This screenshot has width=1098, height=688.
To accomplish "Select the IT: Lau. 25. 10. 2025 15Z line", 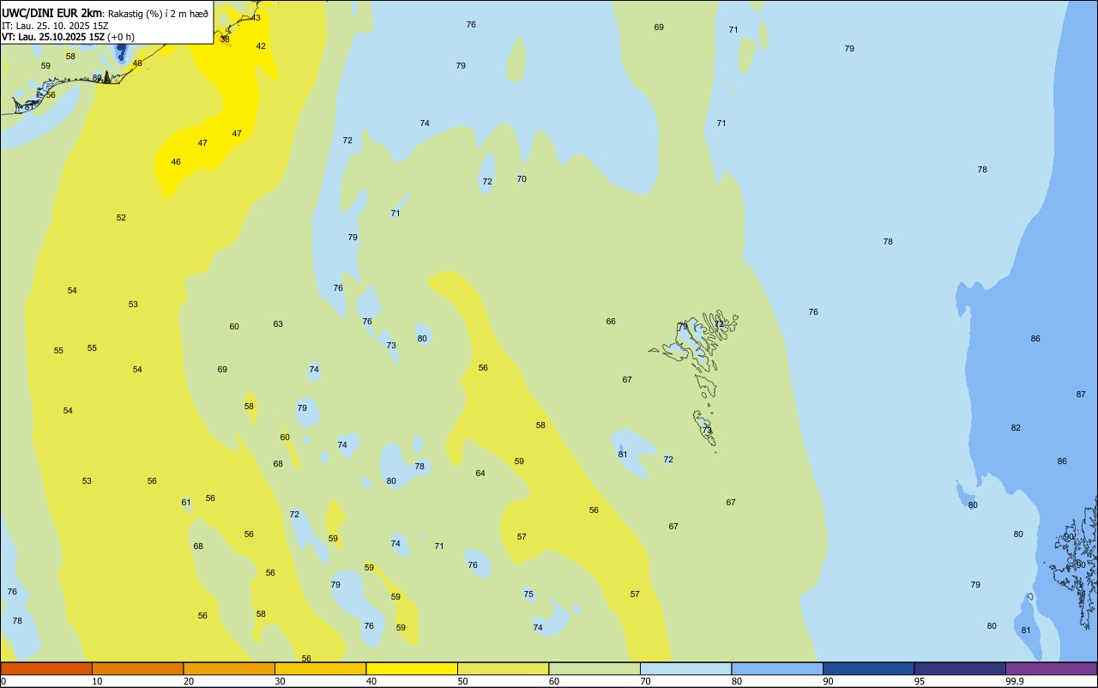I will click(x=55, y=25).
